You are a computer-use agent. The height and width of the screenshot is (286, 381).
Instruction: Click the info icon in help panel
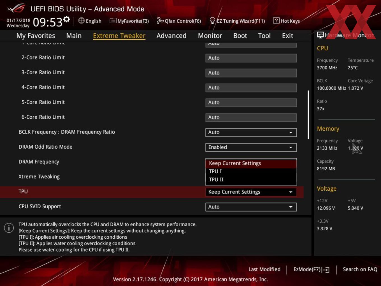(x=9, y=228)
